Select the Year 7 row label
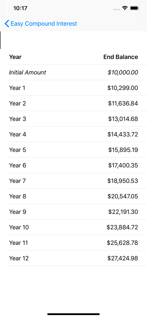 pos(17,181)
